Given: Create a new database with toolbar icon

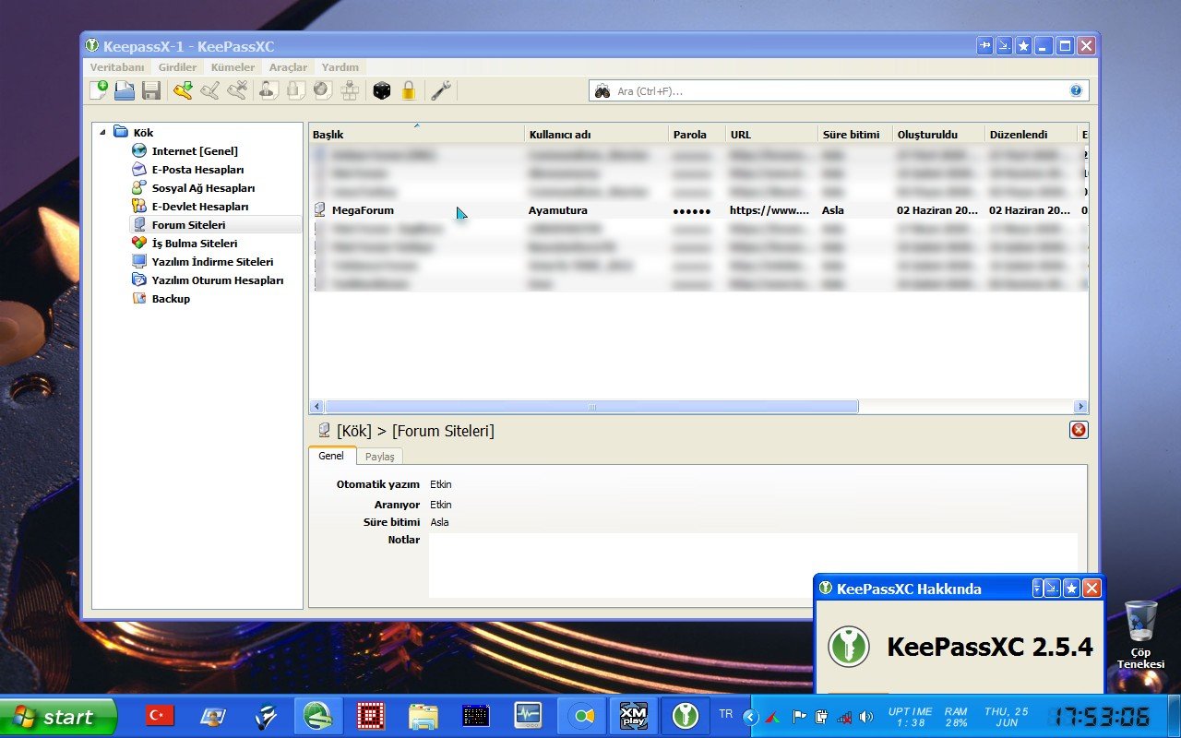Looking at the screenshot, I should [99, 90].
